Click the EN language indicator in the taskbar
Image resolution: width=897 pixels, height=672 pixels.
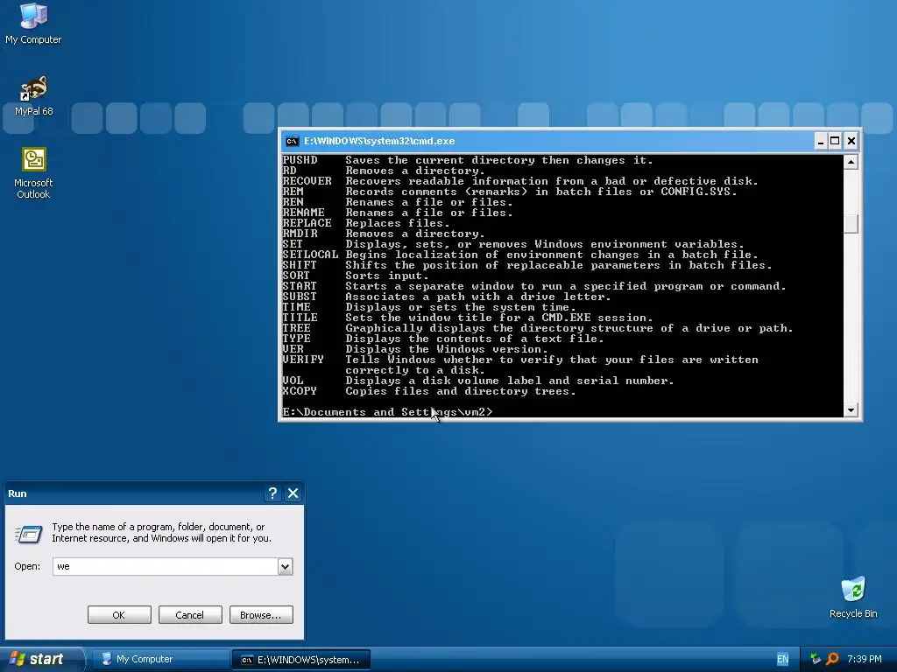coord(782,659)
